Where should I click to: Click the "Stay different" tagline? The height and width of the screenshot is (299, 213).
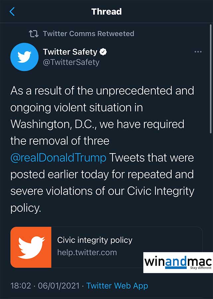point(200,268)
